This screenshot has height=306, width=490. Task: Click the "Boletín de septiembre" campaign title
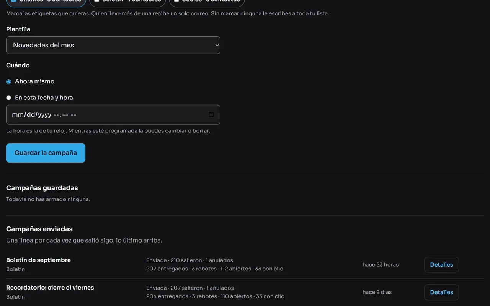point(38,260)
